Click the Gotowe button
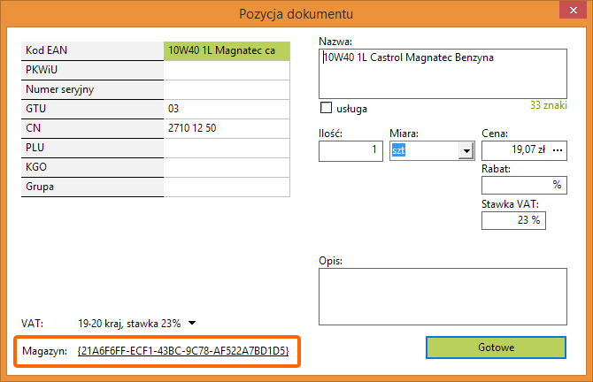593x382 pixels. (496, 348)
